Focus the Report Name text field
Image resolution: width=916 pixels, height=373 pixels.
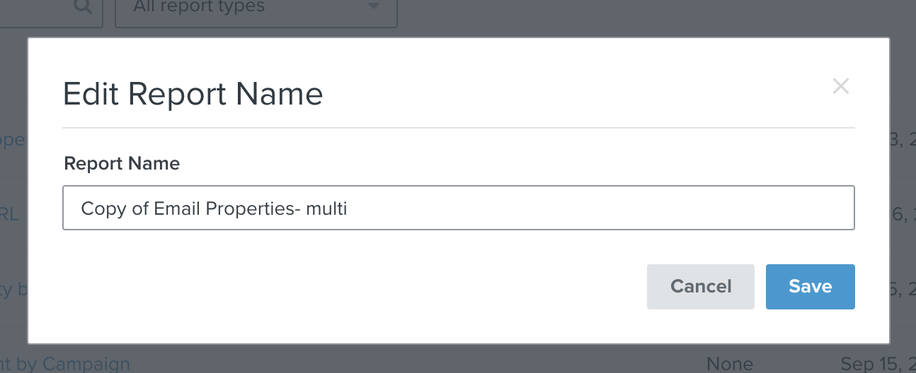[458, 208]
